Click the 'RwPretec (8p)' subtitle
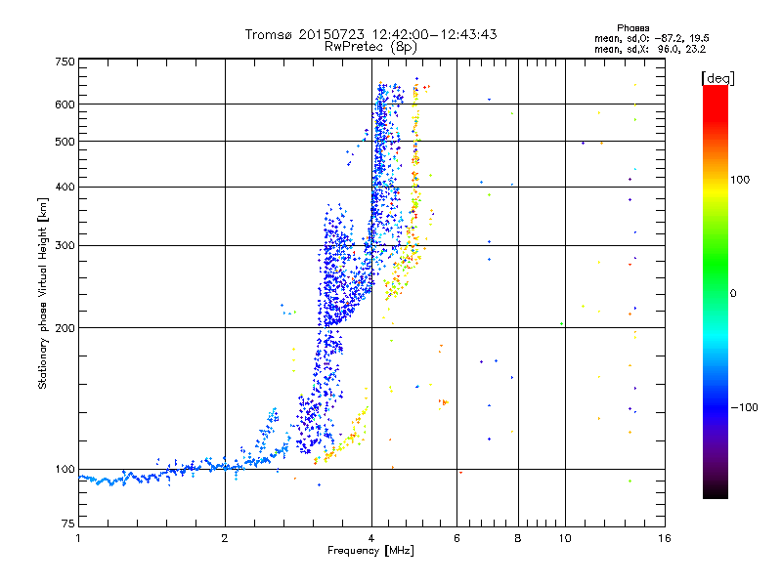This screenshot has height=586, width=782. (x=370, y=47)
